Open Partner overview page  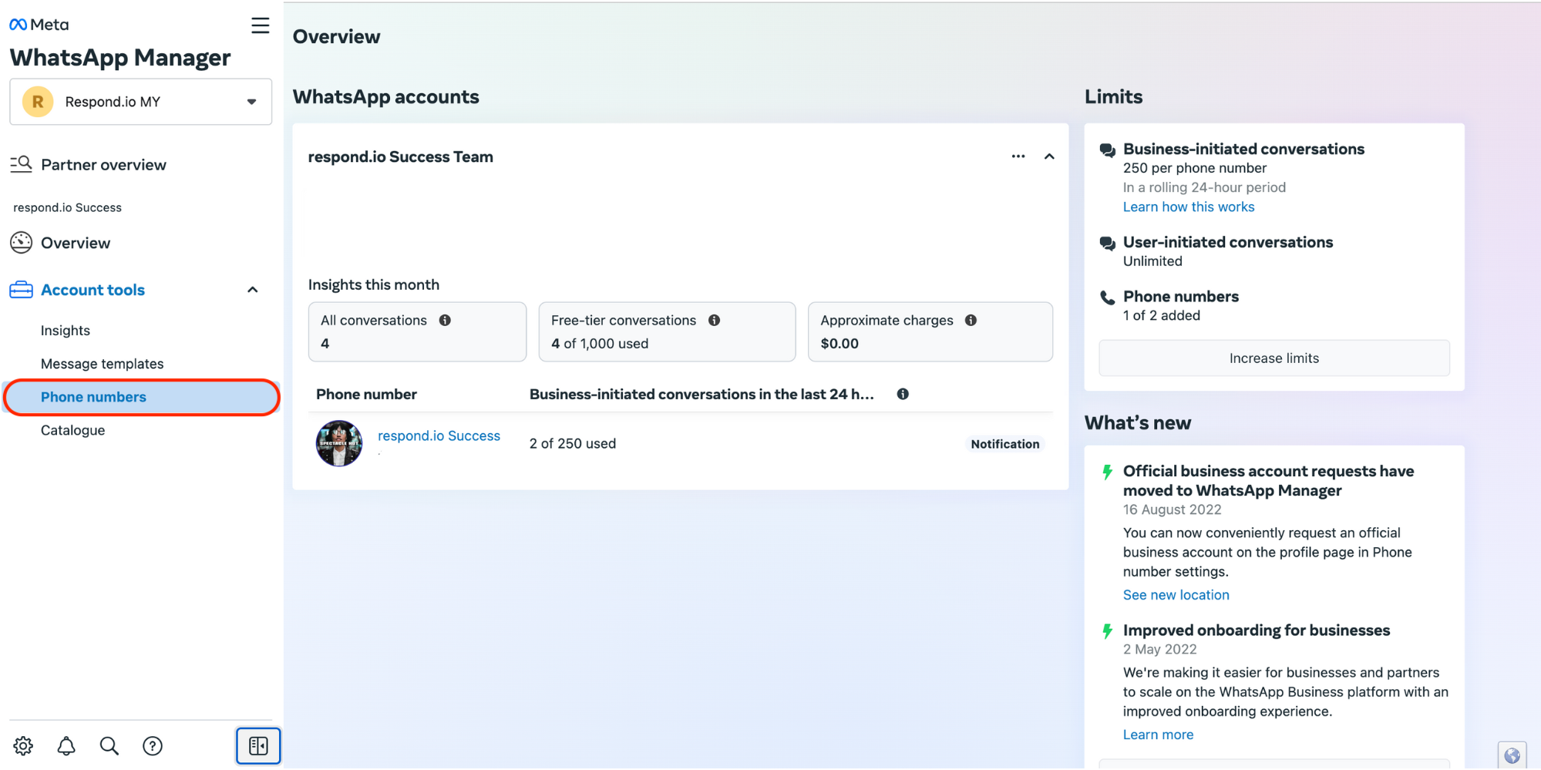[103, 165]
